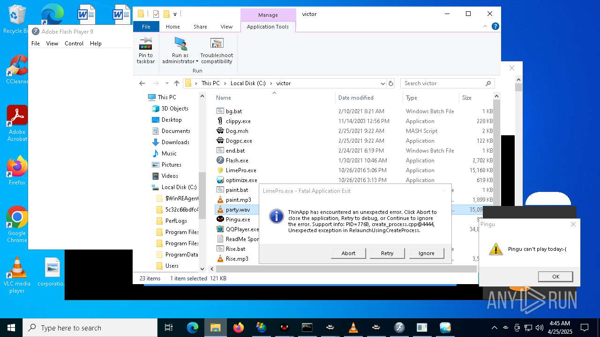Select LimePro.exe file icon
Screen dimensions: 600x337
(220, 170)
